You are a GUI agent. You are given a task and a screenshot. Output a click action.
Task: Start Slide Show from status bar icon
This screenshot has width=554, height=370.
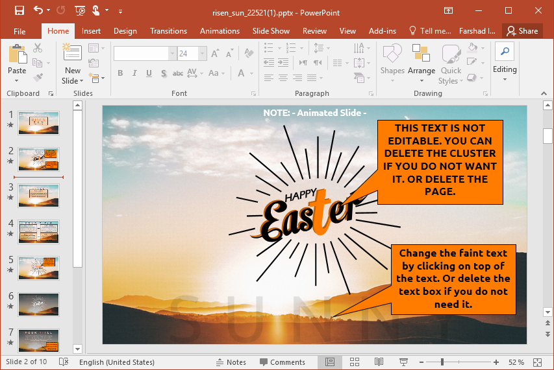pyautogui.click(x=403, y=362)
